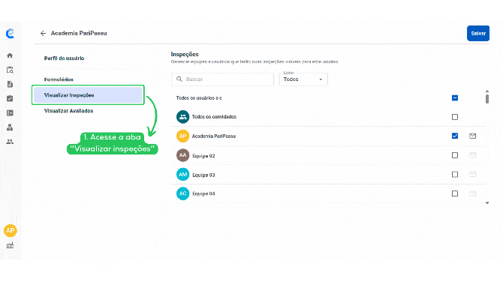This screenshot has width=503, height=282.
Task: Uncheck the Academia PariPassu checkbox
Action: (x=455, y=136)
